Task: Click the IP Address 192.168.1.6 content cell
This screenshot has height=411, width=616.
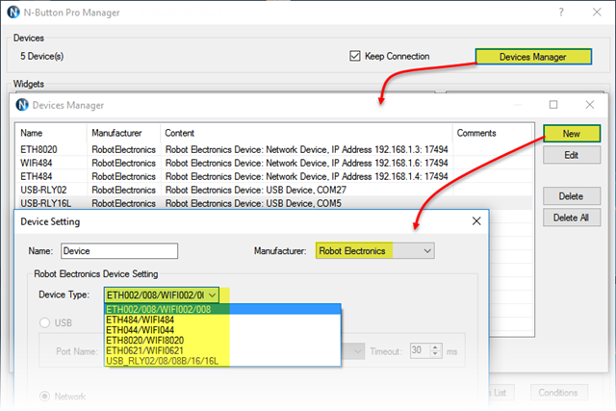Action: (x=306, y=163)
